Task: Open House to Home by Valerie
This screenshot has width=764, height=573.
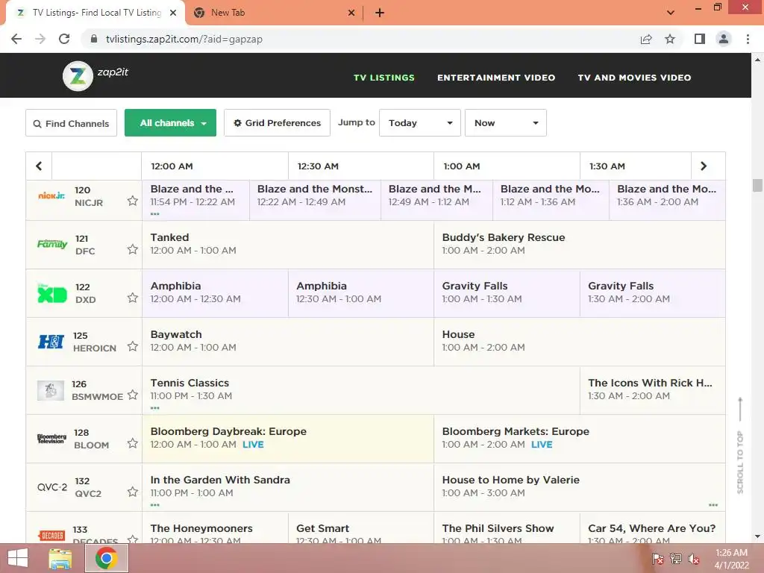Action: click(579, 486)
